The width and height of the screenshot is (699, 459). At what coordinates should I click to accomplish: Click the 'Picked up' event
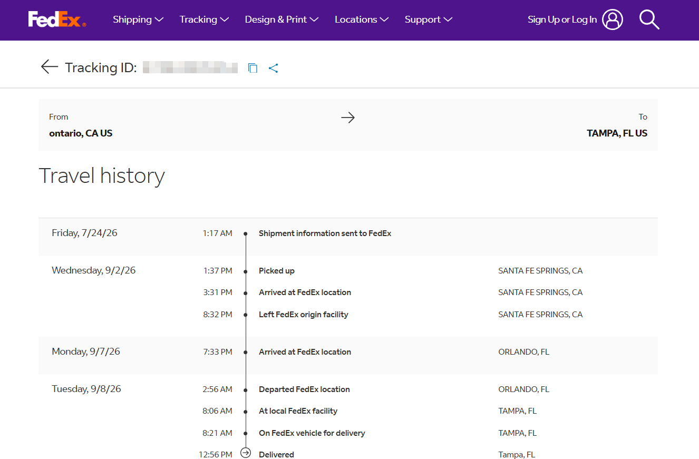[276, 271]
